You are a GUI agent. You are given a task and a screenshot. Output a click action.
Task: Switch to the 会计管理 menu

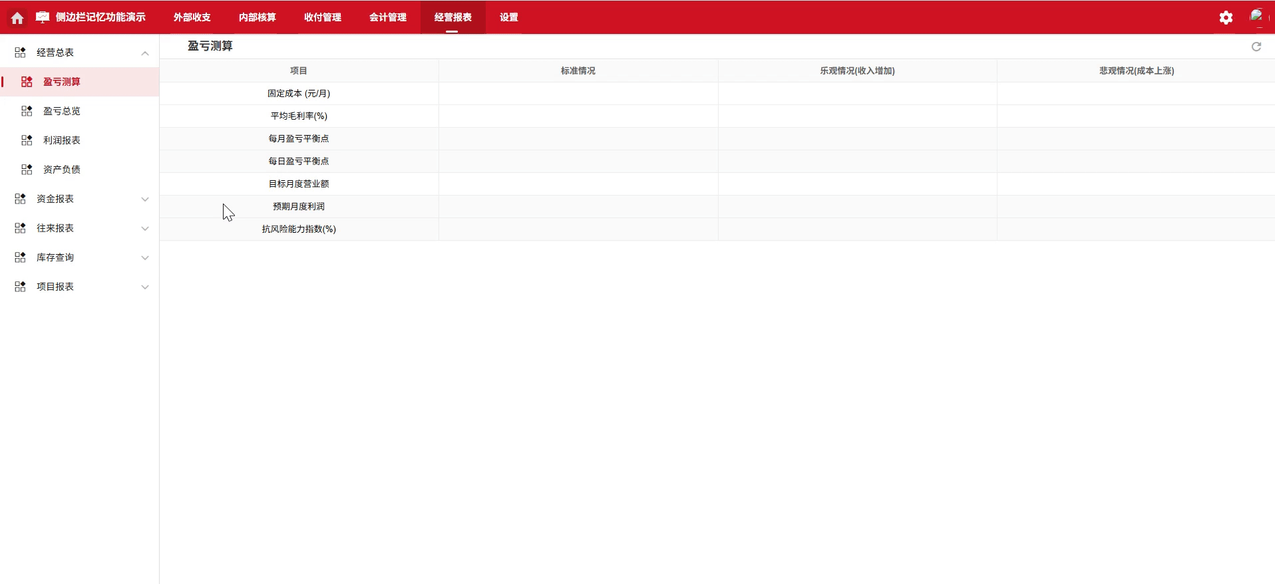(x=387, y=17)
